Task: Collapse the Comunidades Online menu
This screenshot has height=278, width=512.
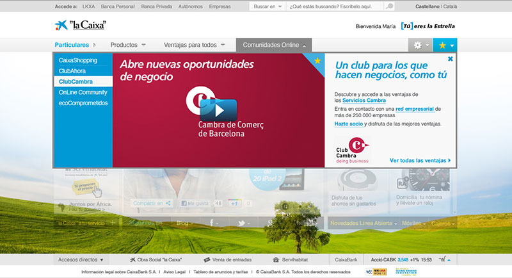Action: click(274, 45)
